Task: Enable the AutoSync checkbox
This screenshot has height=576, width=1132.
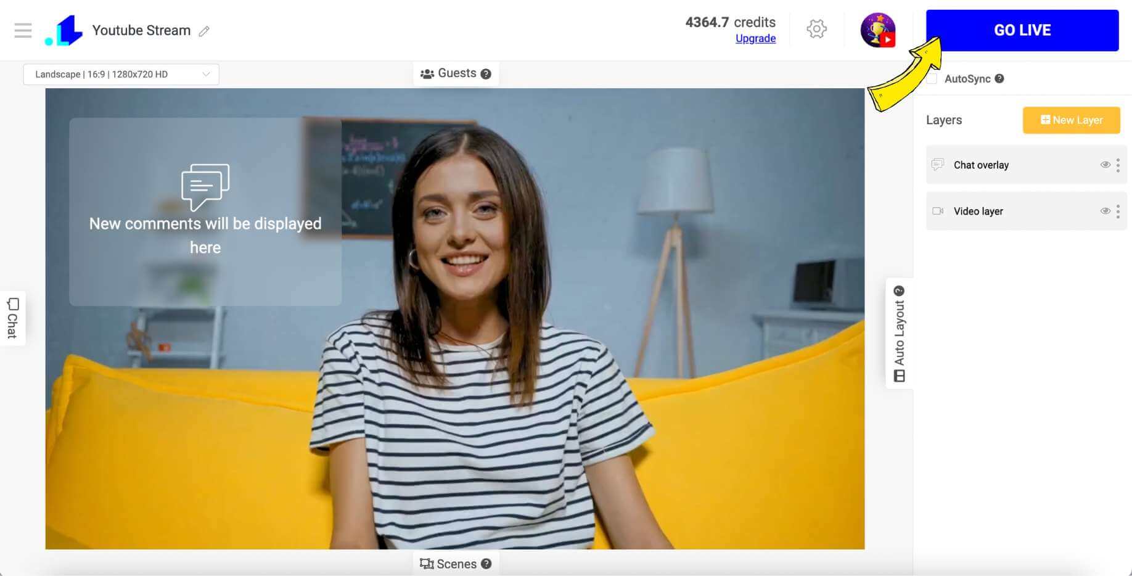Action: [x=932, y=79]
